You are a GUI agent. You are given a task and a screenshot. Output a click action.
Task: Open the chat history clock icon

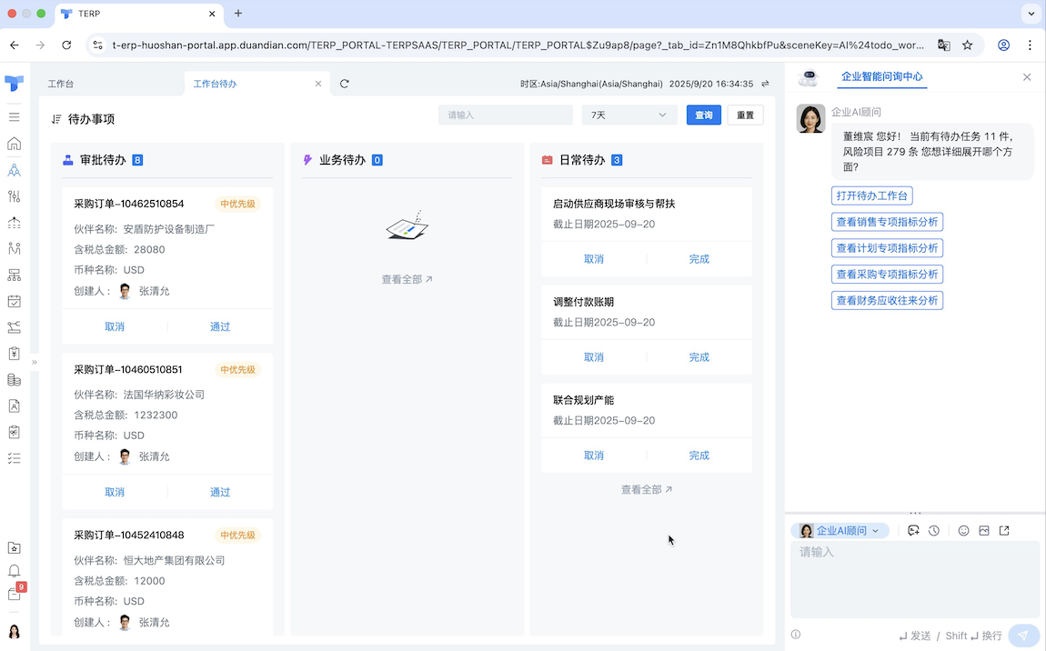934,530
